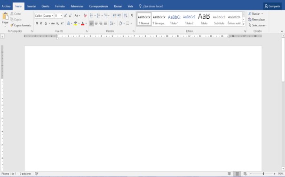Switch to Print Layout view in status bar
The height and width of the screenshot is (177, 285).
click(237, 174)
